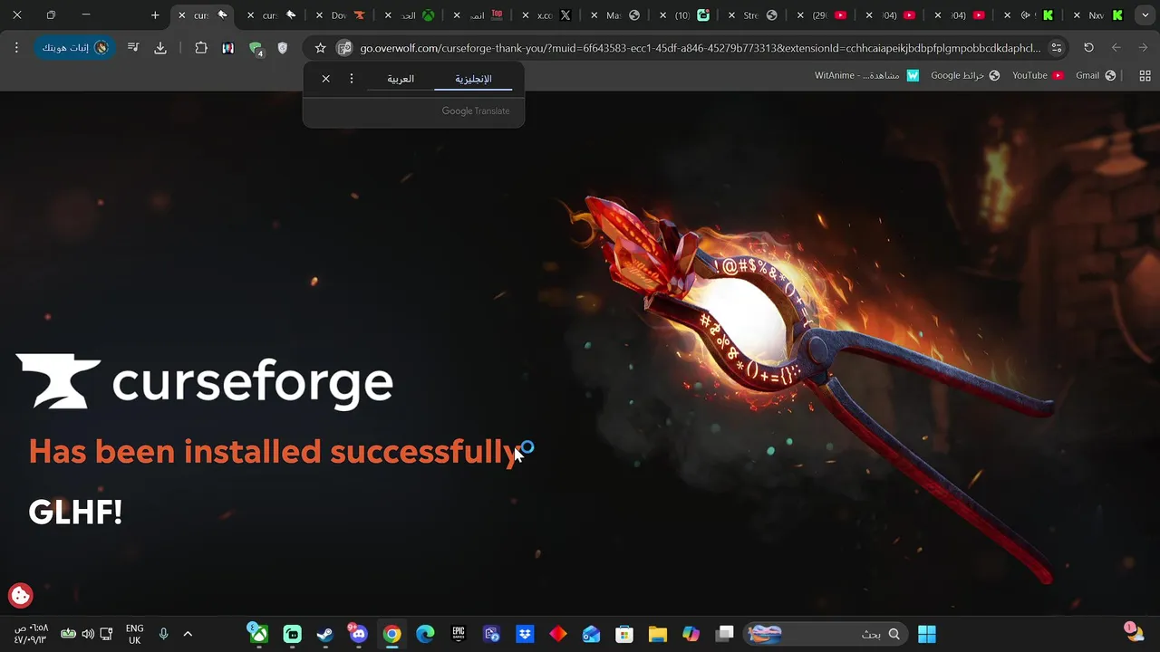Switch the ENG UK input language
Screen dimensions: 1160x652
click(134, 634)
